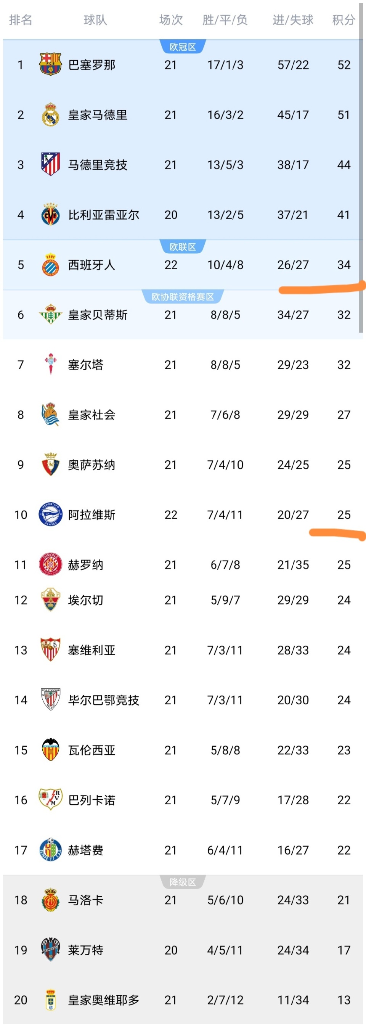Click the 欧冠区 zone label

click(183, 47)
